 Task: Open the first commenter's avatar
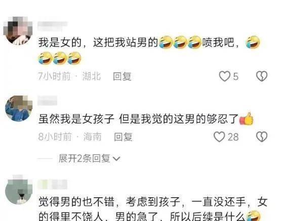point(18,31)
